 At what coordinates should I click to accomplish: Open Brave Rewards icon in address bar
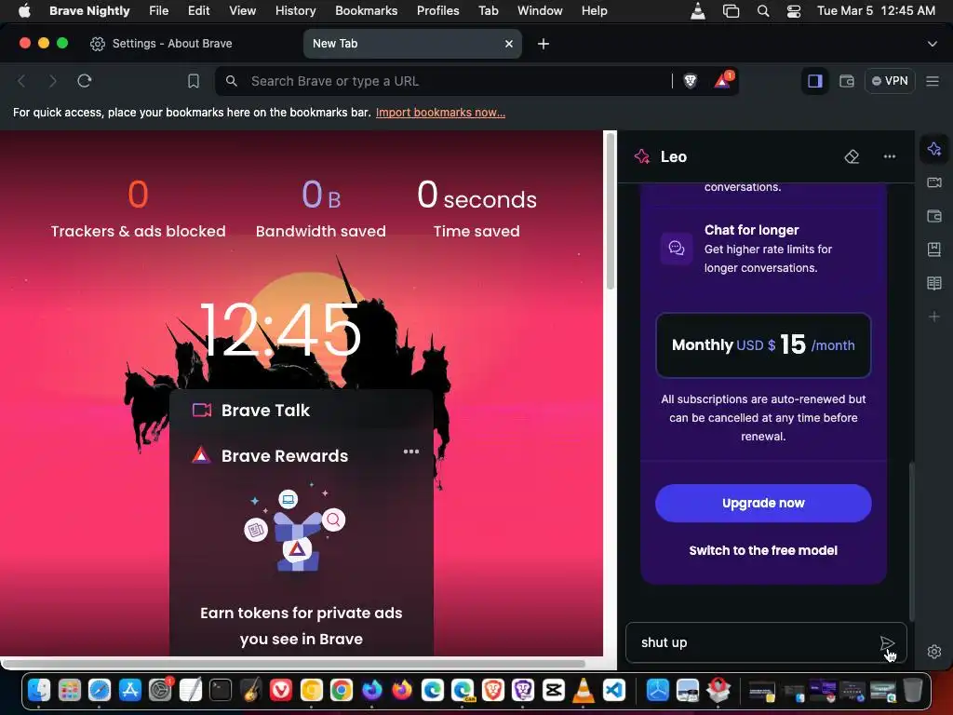click(722, 80)
